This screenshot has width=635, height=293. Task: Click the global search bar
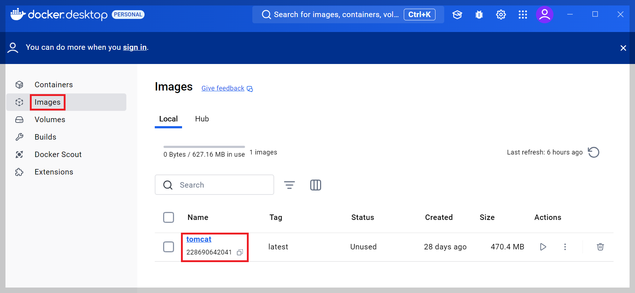348,15
